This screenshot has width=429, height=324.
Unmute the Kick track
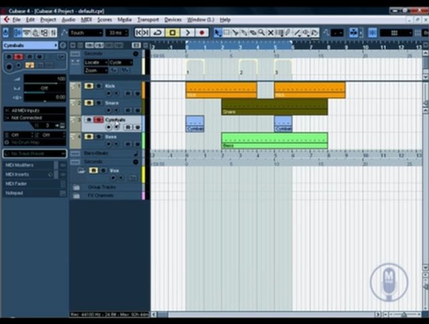coord(88,86)
